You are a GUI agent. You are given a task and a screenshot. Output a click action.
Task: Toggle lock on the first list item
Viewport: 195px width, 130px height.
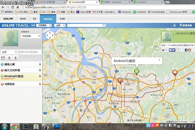tap(40, 64)
